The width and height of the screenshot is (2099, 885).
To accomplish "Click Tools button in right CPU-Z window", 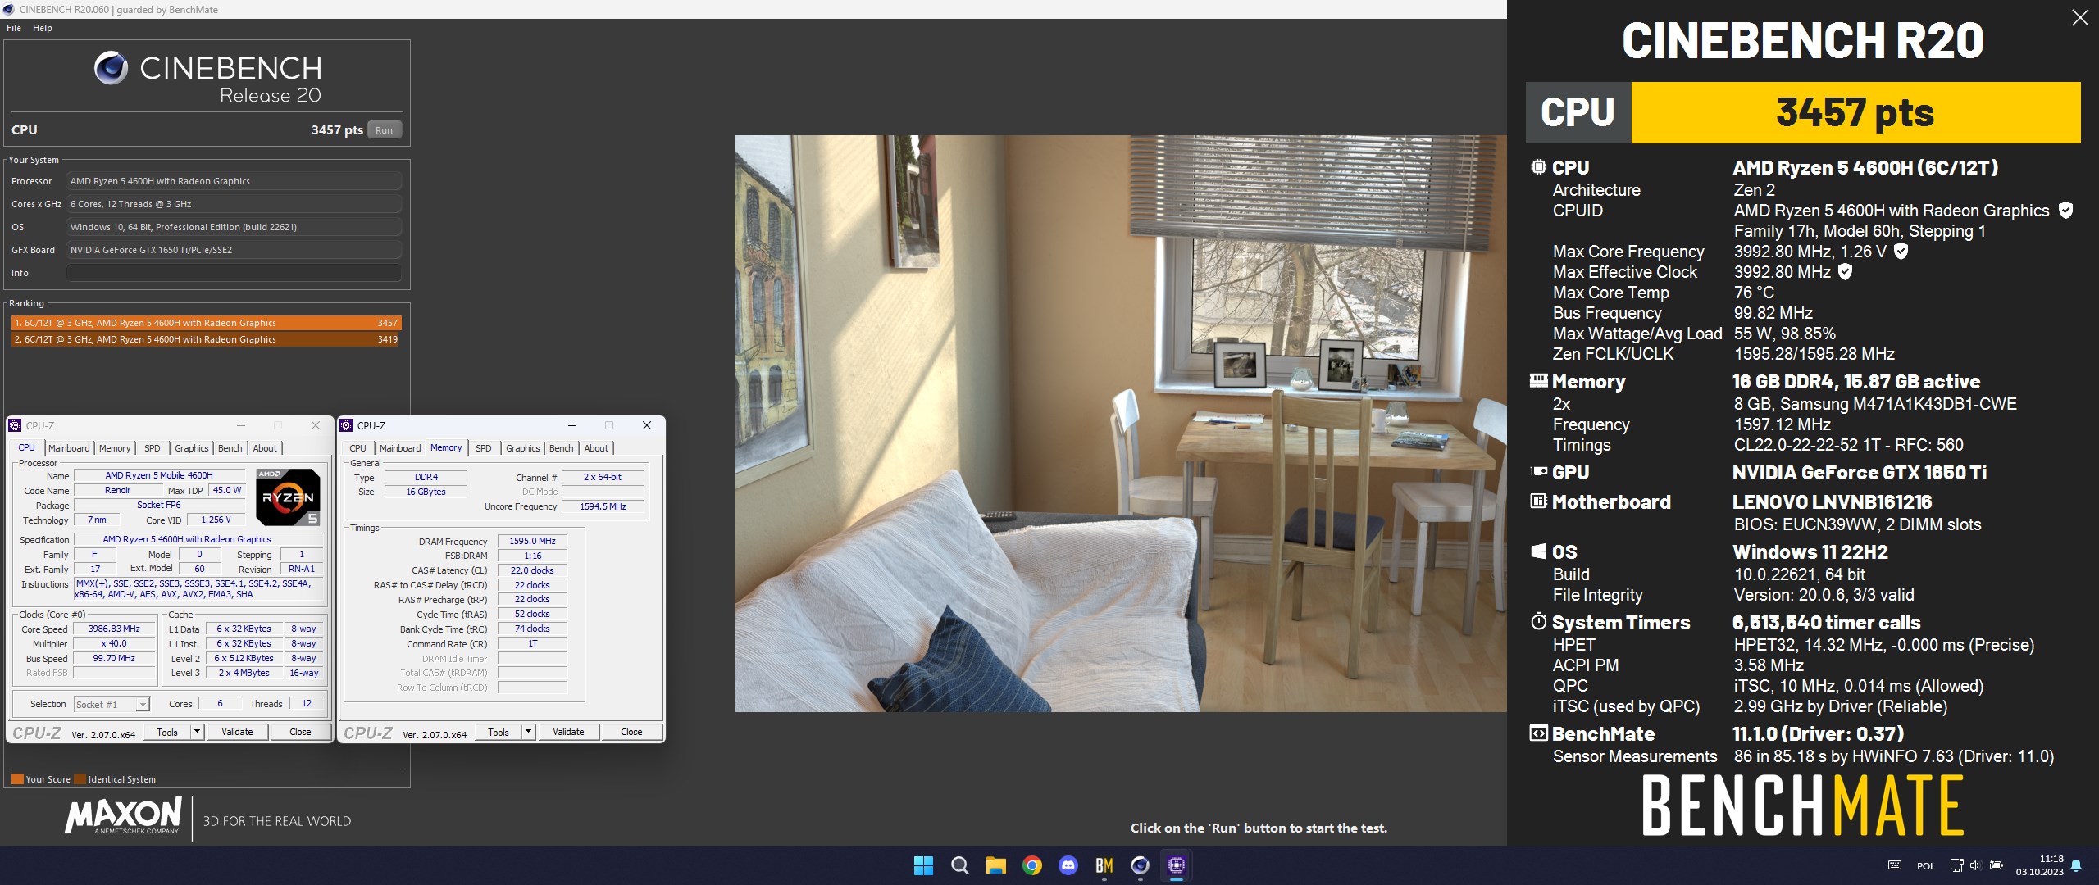I will coord(499,732).
